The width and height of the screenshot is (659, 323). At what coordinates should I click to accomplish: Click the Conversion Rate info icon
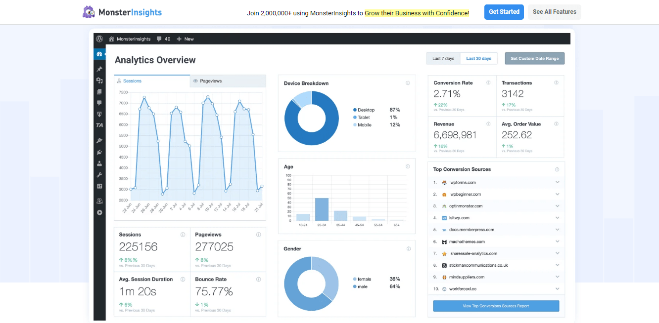point(488,82)
